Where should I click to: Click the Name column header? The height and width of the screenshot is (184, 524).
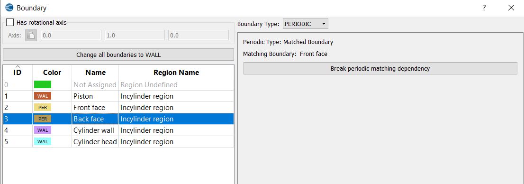coord(95,72)
